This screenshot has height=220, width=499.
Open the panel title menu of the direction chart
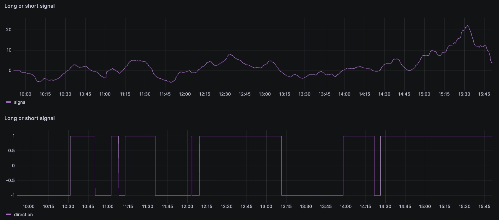30,118
